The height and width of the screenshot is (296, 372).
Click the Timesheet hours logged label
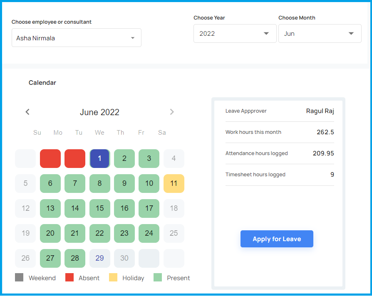255,175
